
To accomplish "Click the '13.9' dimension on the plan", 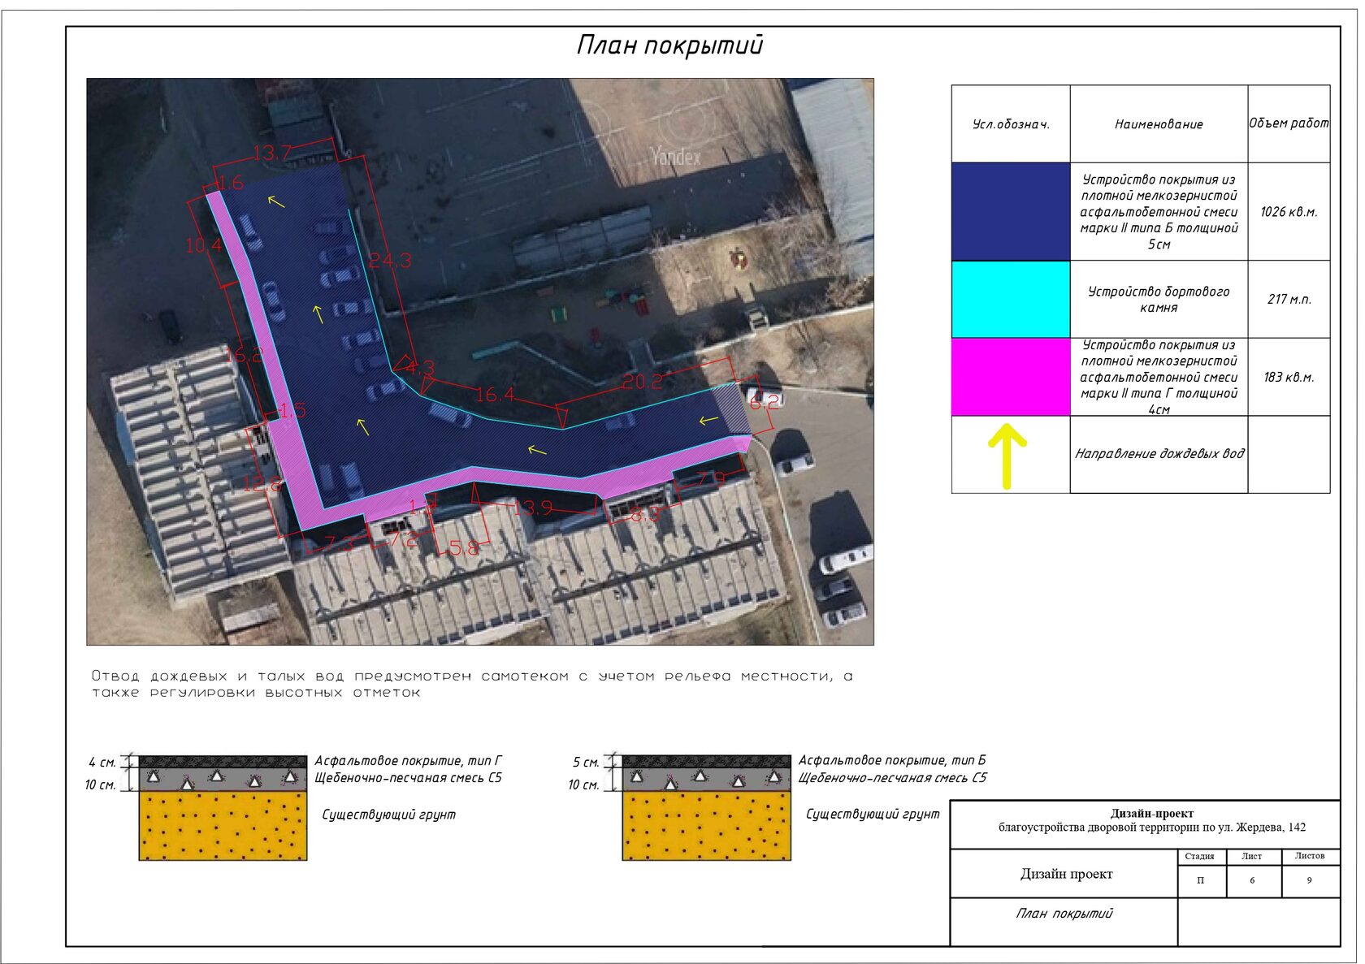I will 533,508.
